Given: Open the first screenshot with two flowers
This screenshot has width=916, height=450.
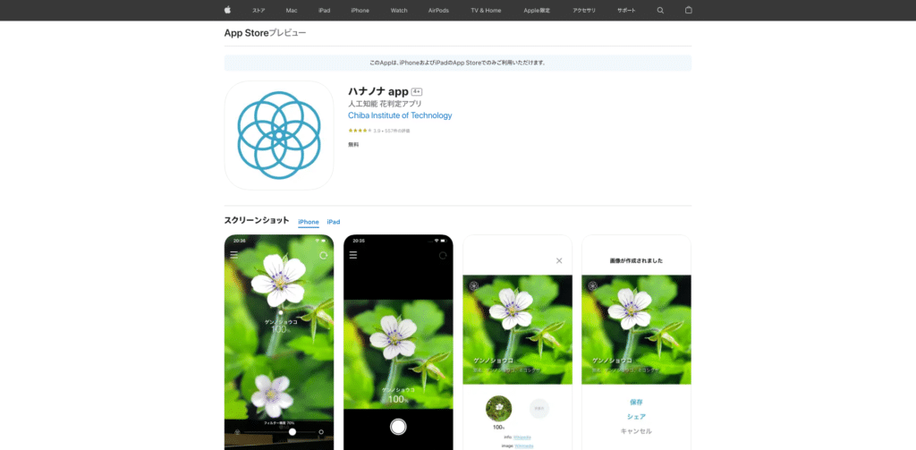Looking at the screenshot, I should (x=279, y=343).
